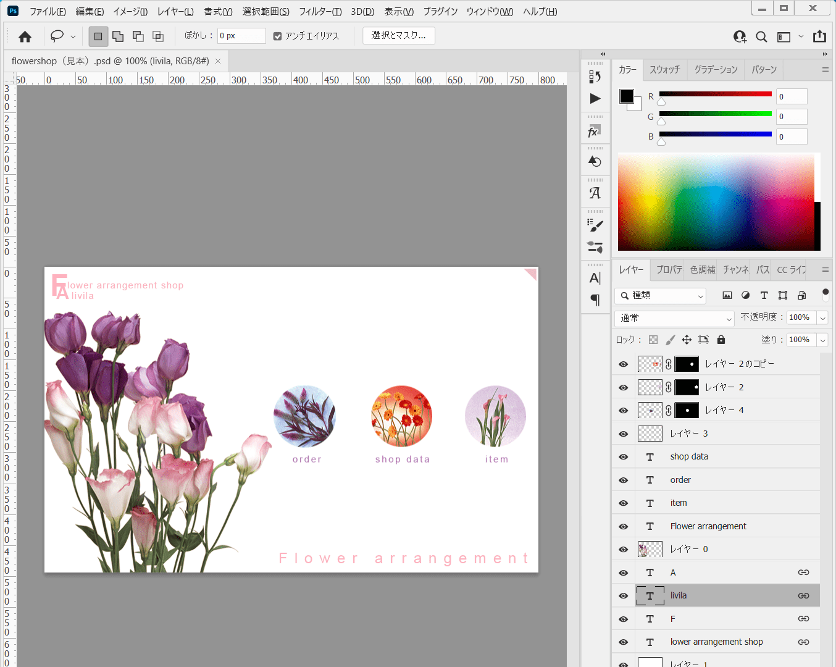The width and height of the screenshot is (836, 667).
Task: Choose the add to selection mode icon
Action: pos(118,36)
